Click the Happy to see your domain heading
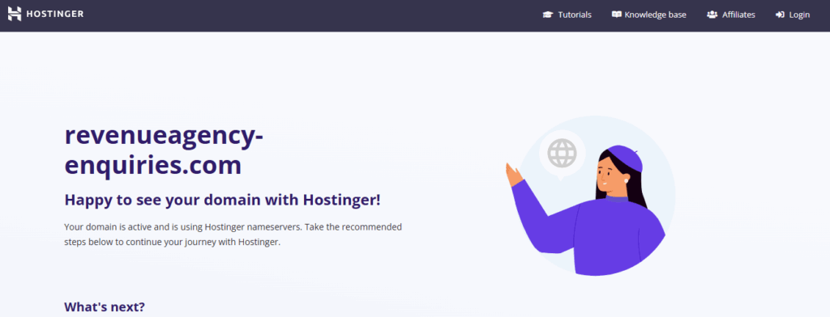The image size is (830, 317). 222,201
